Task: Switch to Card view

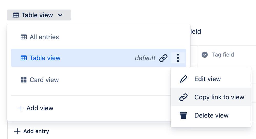Action: click(44, 80)
